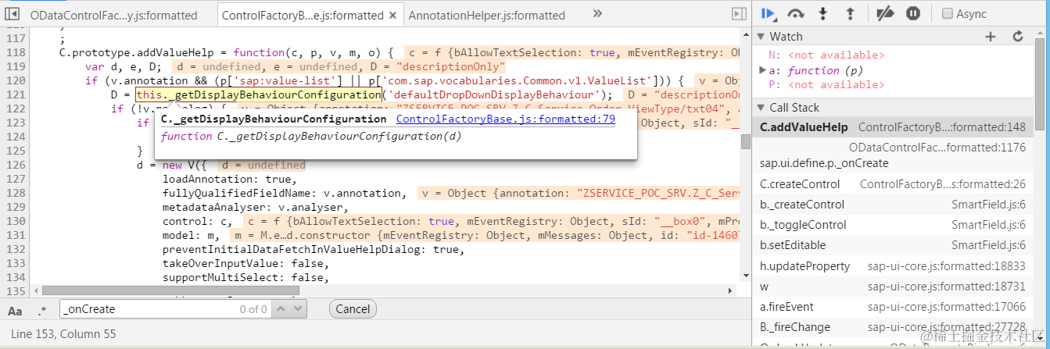Open the AnnotationHelper.js:formatted tab
The height and width of the screenshot is (349, 1050).
point(486,15)
